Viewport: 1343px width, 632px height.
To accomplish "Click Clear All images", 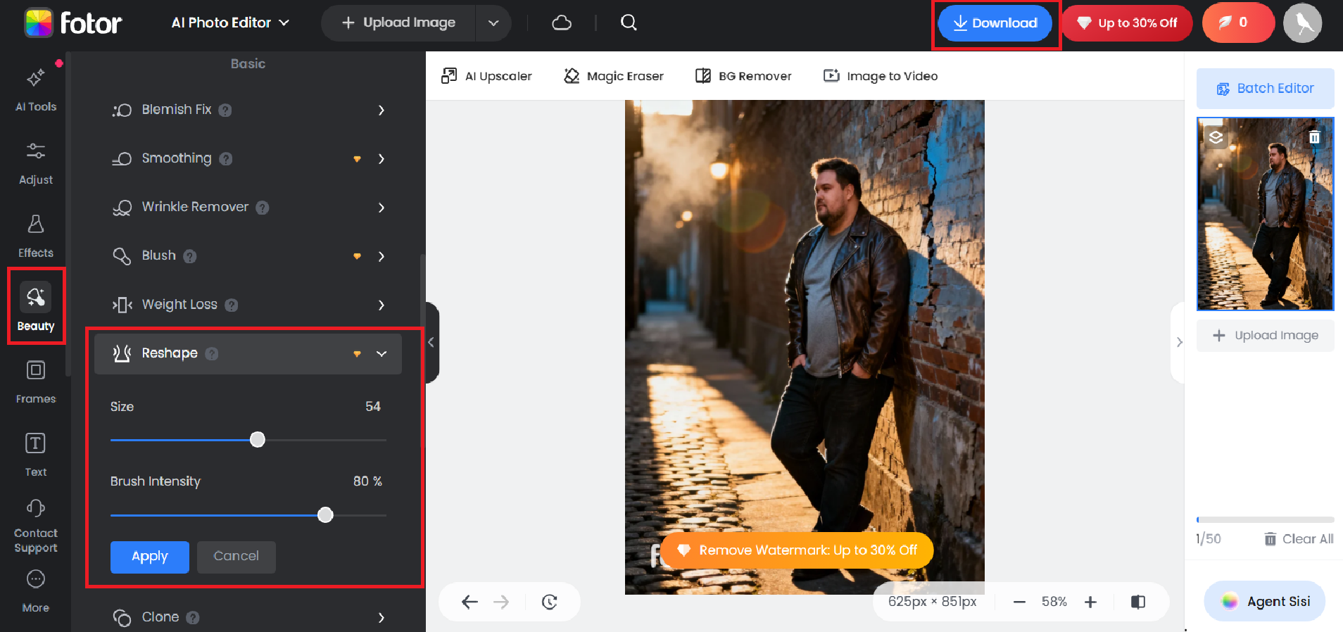I will [1299, 539].
